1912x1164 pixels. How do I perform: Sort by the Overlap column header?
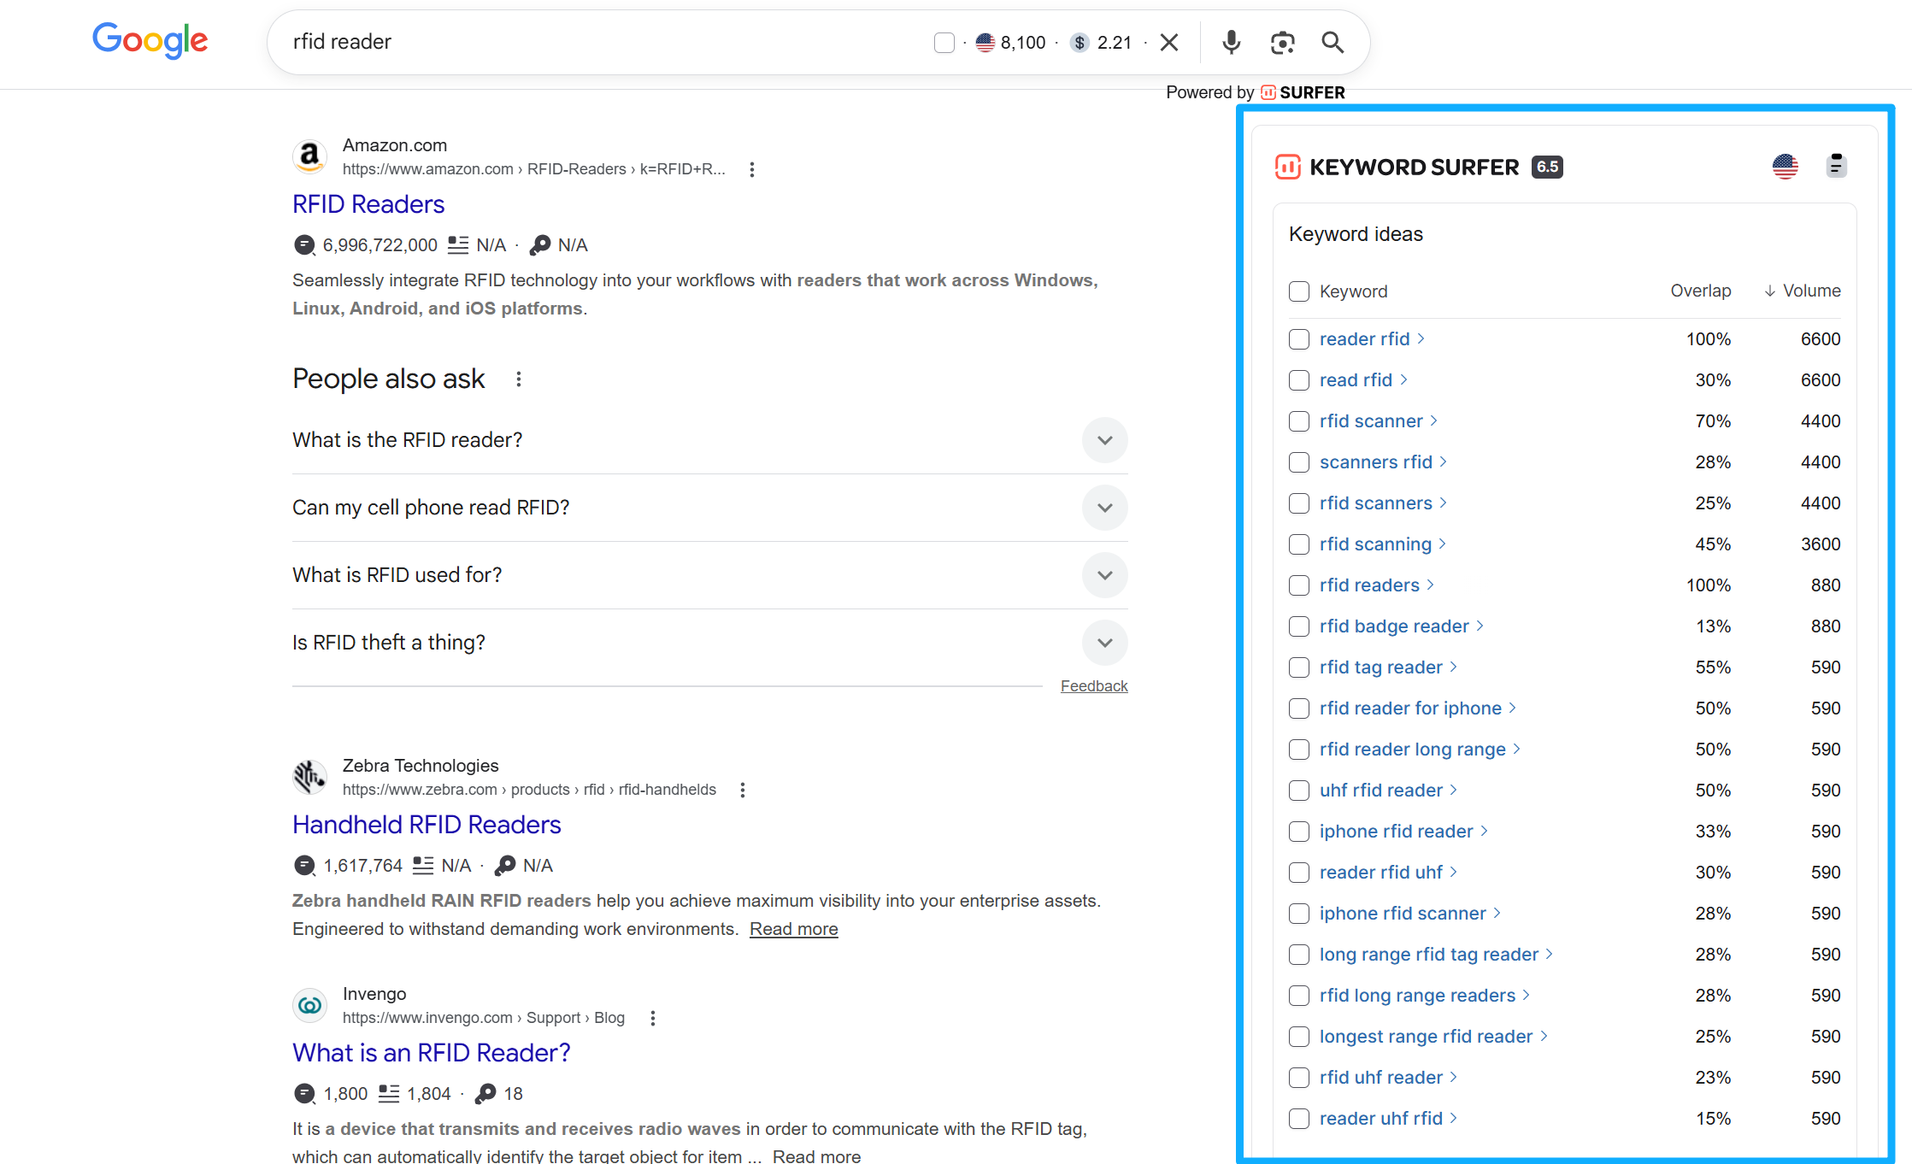(x=1701, y=291)
